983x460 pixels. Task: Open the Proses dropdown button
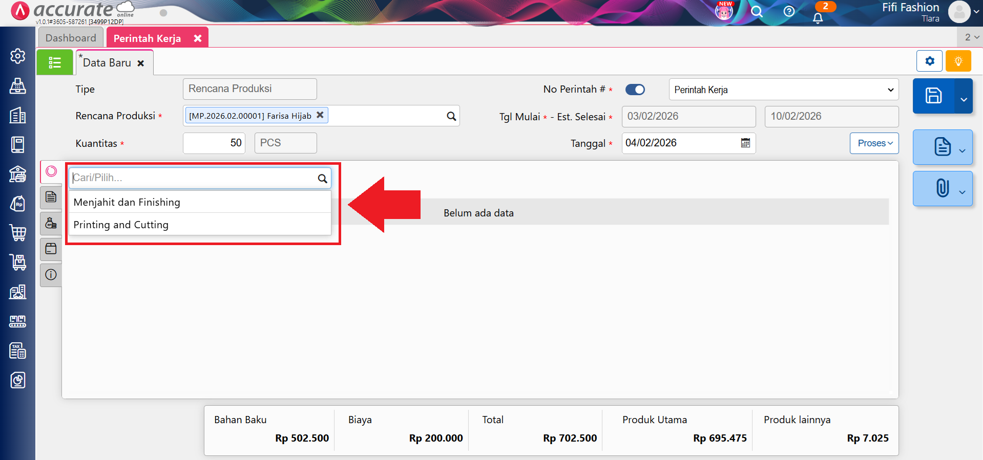pyautogui.click(x=874, y=143)
